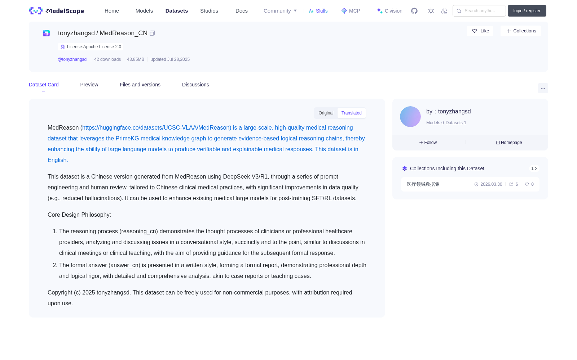Switch description to Original

(326, 113)
